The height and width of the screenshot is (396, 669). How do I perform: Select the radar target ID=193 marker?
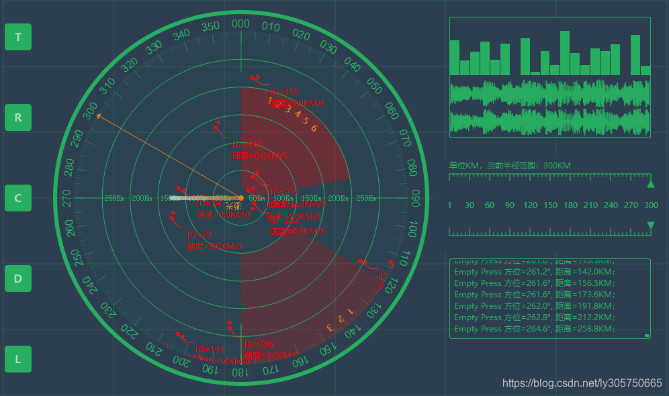point(178,334)
